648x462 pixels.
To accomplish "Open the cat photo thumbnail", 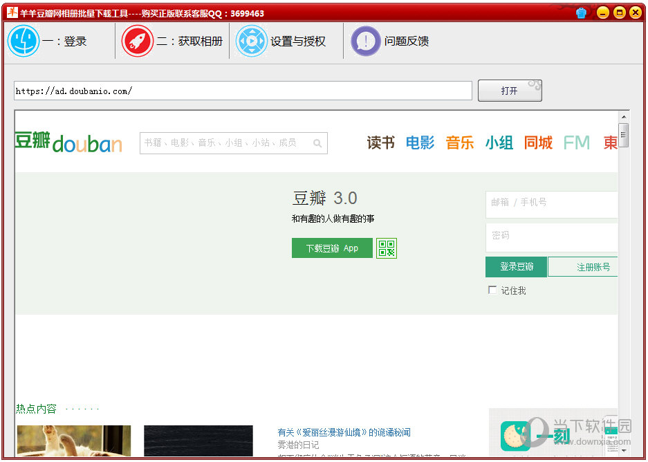I will point(74,441).
